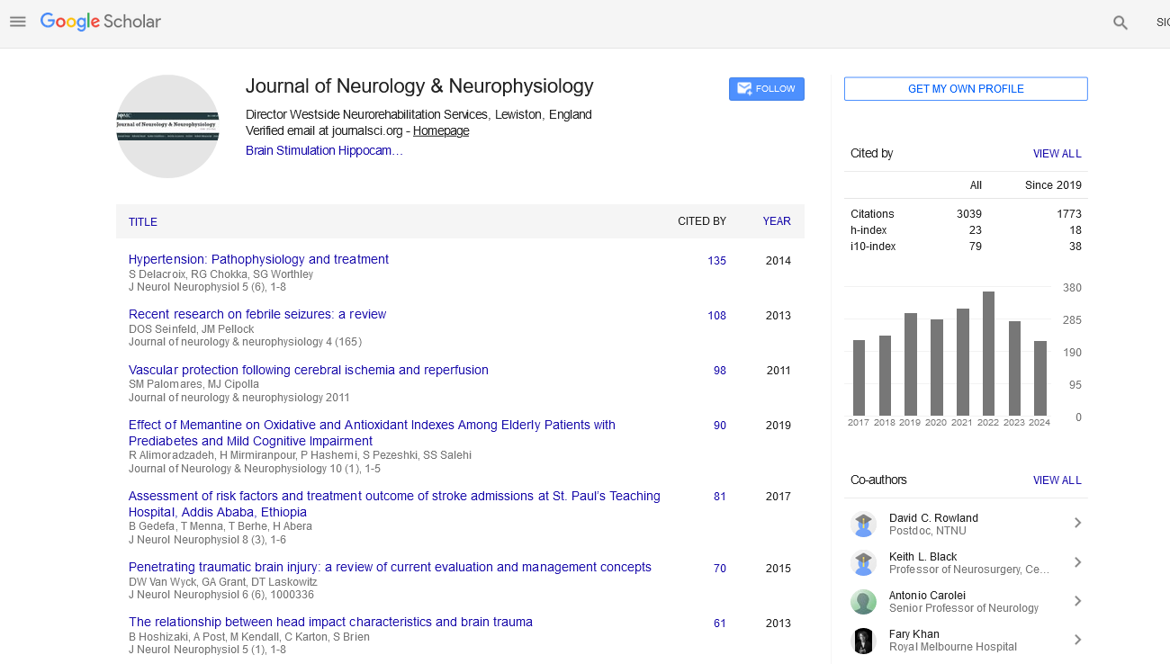1170x664 pixels.
Task: Expand chevron next to David C. Rowland
Action: click(x=1077, y=524)
